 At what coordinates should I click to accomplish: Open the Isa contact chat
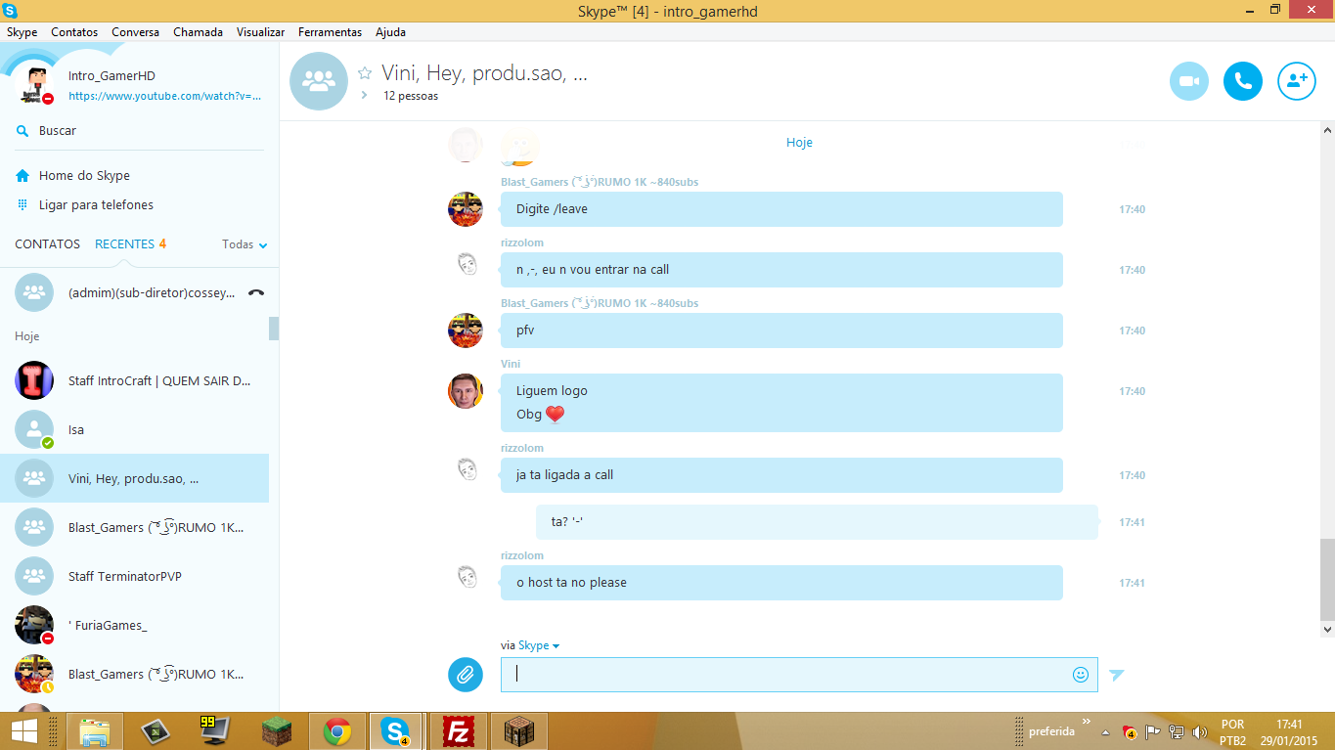[134, 429]
